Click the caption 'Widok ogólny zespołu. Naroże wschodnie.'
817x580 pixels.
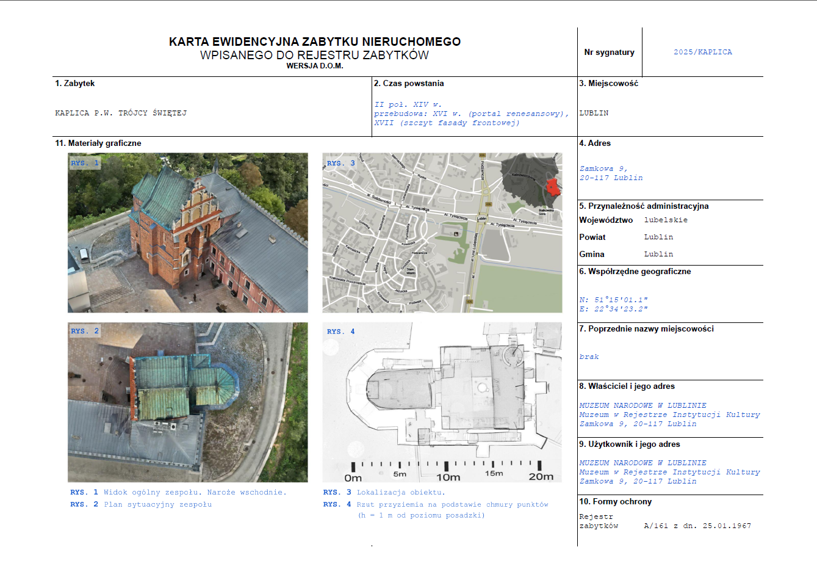[195, 492]
